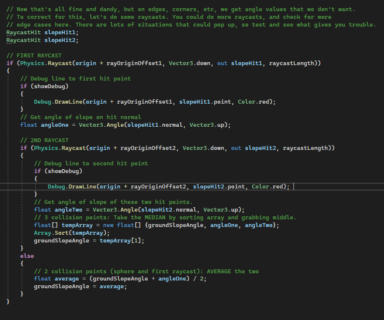The width and height of the screenshot is (384, 320).
Task: Click "angleTwo" in the float angleTwo declaration
Action: pos(68,210)
